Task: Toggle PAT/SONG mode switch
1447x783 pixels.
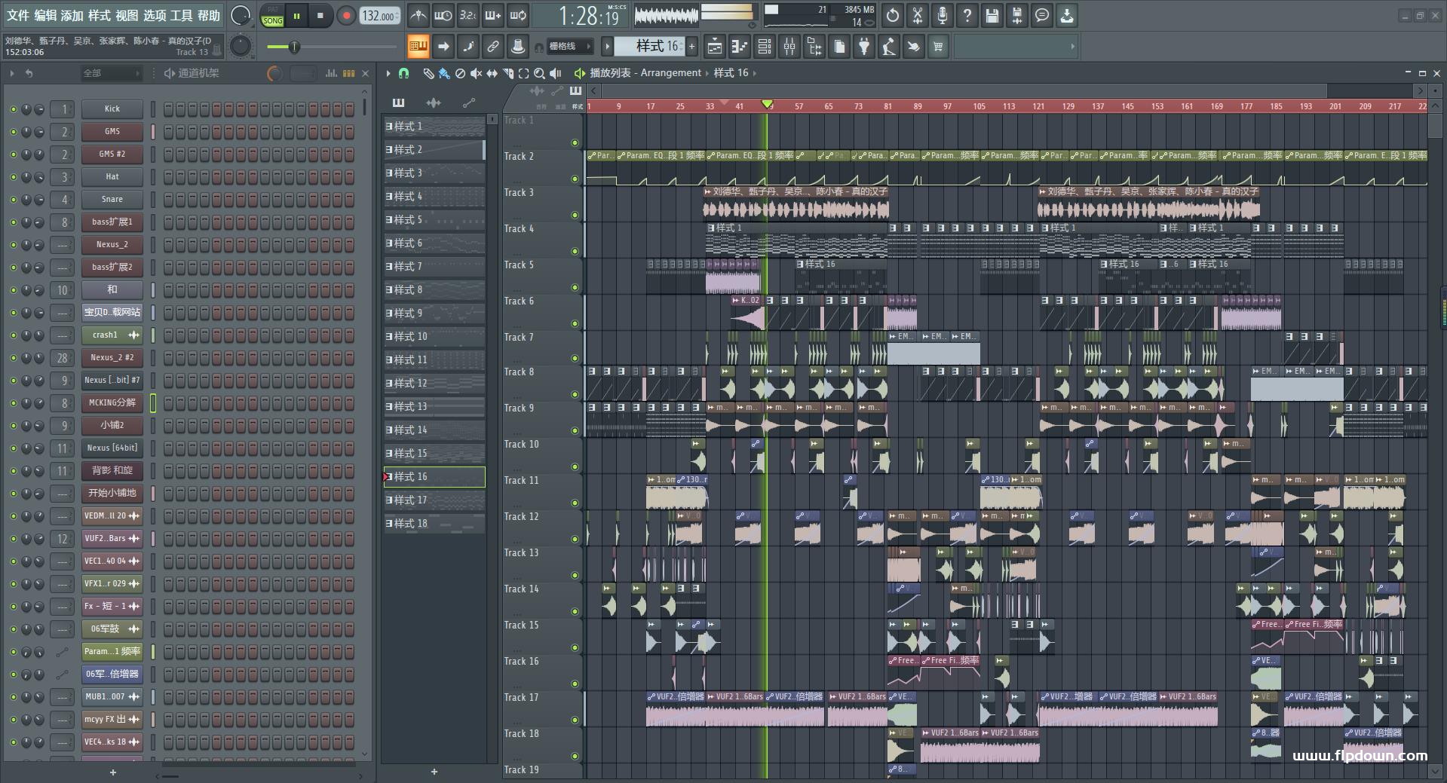Action: coord(272,16)
